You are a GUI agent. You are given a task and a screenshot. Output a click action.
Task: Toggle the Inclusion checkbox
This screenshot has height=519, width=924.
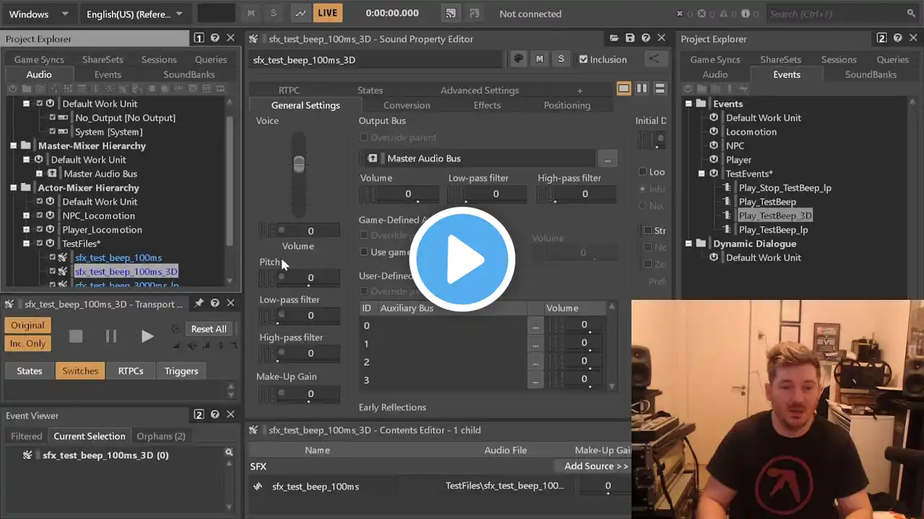[x=583, y=59]
